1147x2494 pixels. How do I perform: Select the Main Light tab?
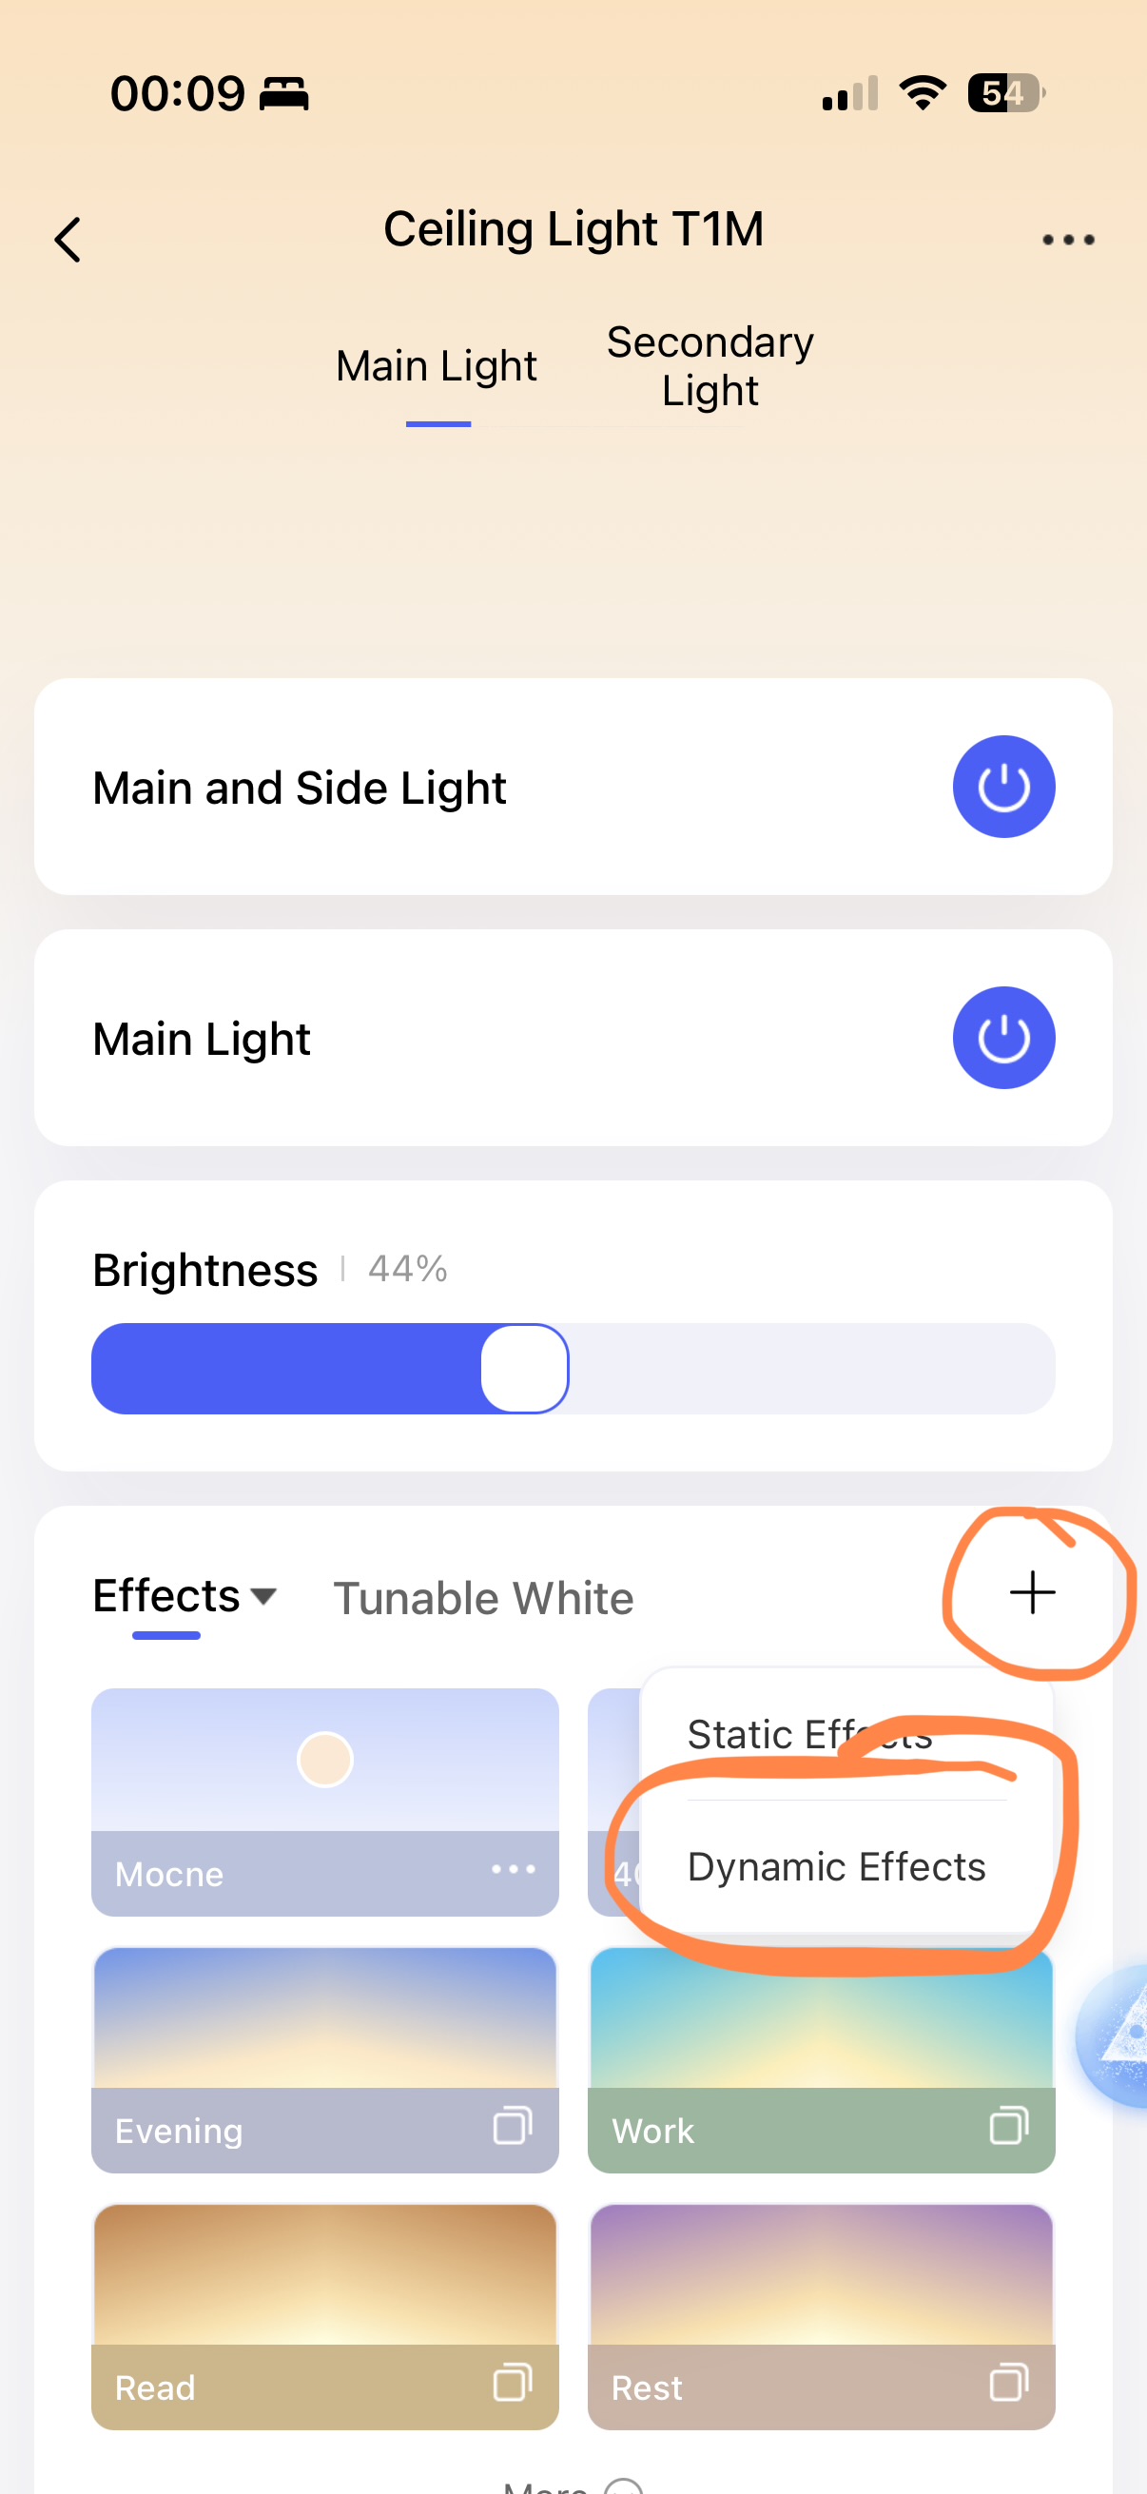437,366
